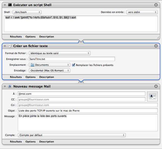Open the Données en entrée dropdown
The height and width of the screenshot is (149, 162).
coord(142,12)
